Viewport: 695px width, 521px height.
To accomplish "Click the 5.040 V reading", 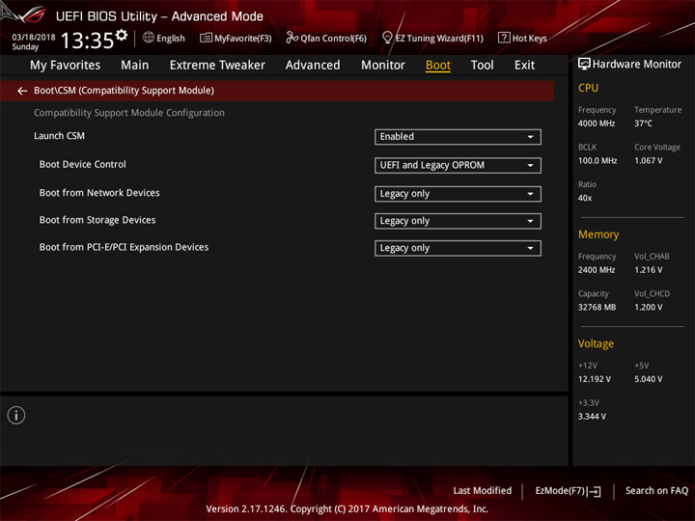I will 648,379.
